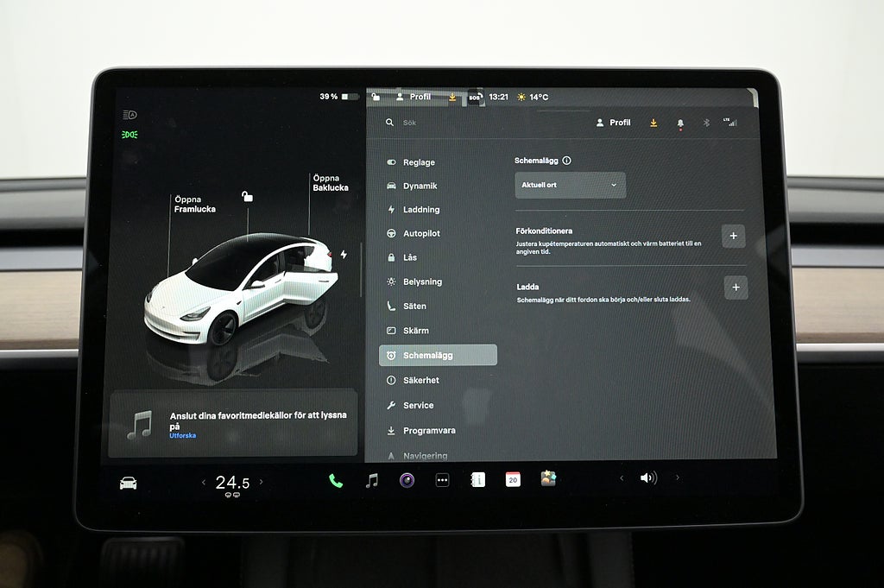Tap the notification bell icon
This screenshot has width=884, height=588.
click(680, 123)
